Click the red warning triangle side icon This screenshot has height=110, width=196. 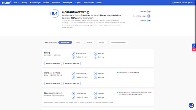tap(194, 50)
